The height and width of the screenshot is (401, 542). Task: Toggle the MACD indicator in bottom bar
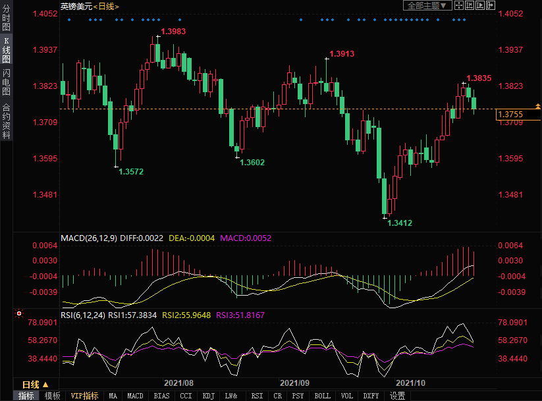[x=135, y=396]
